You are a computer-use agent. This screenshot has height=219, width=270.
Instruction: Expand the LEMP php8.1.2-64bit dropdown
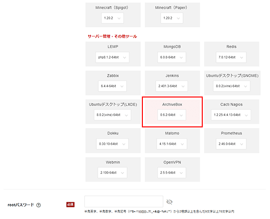click(112, 57)
